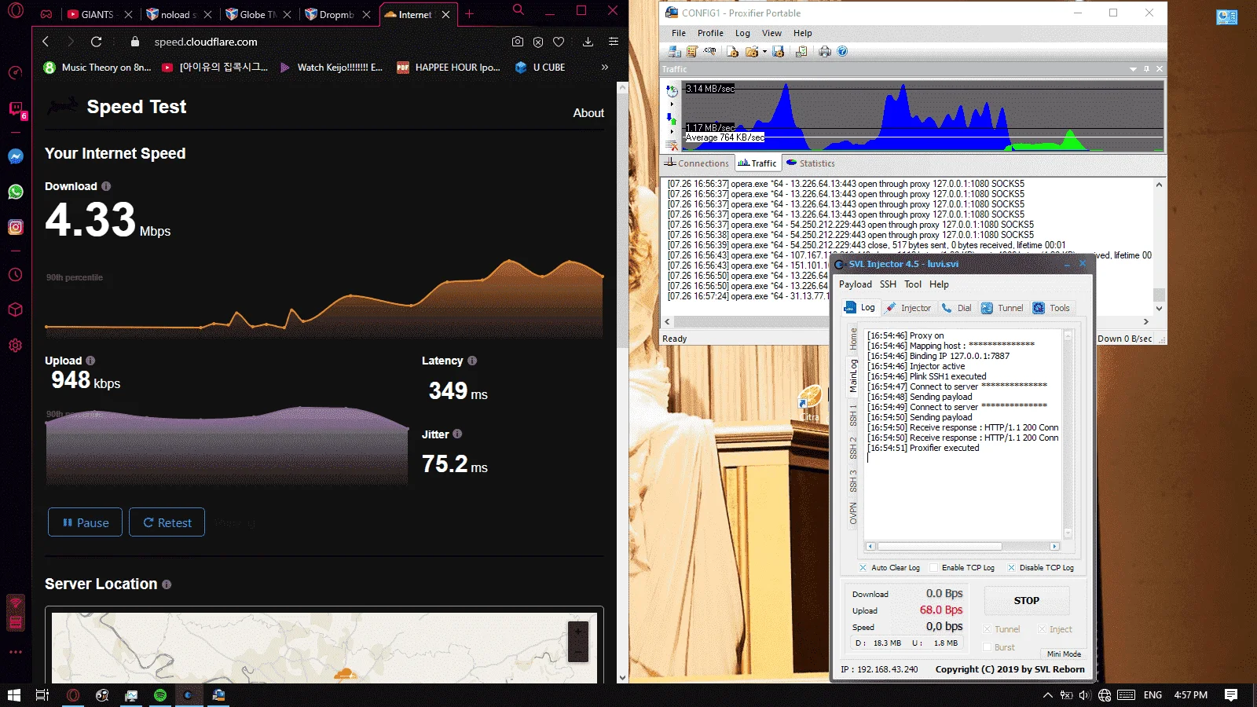Toggle Auto Clear Log checkbox
The height and width of the screenshot is (707, 1257).
click(863, 568)
